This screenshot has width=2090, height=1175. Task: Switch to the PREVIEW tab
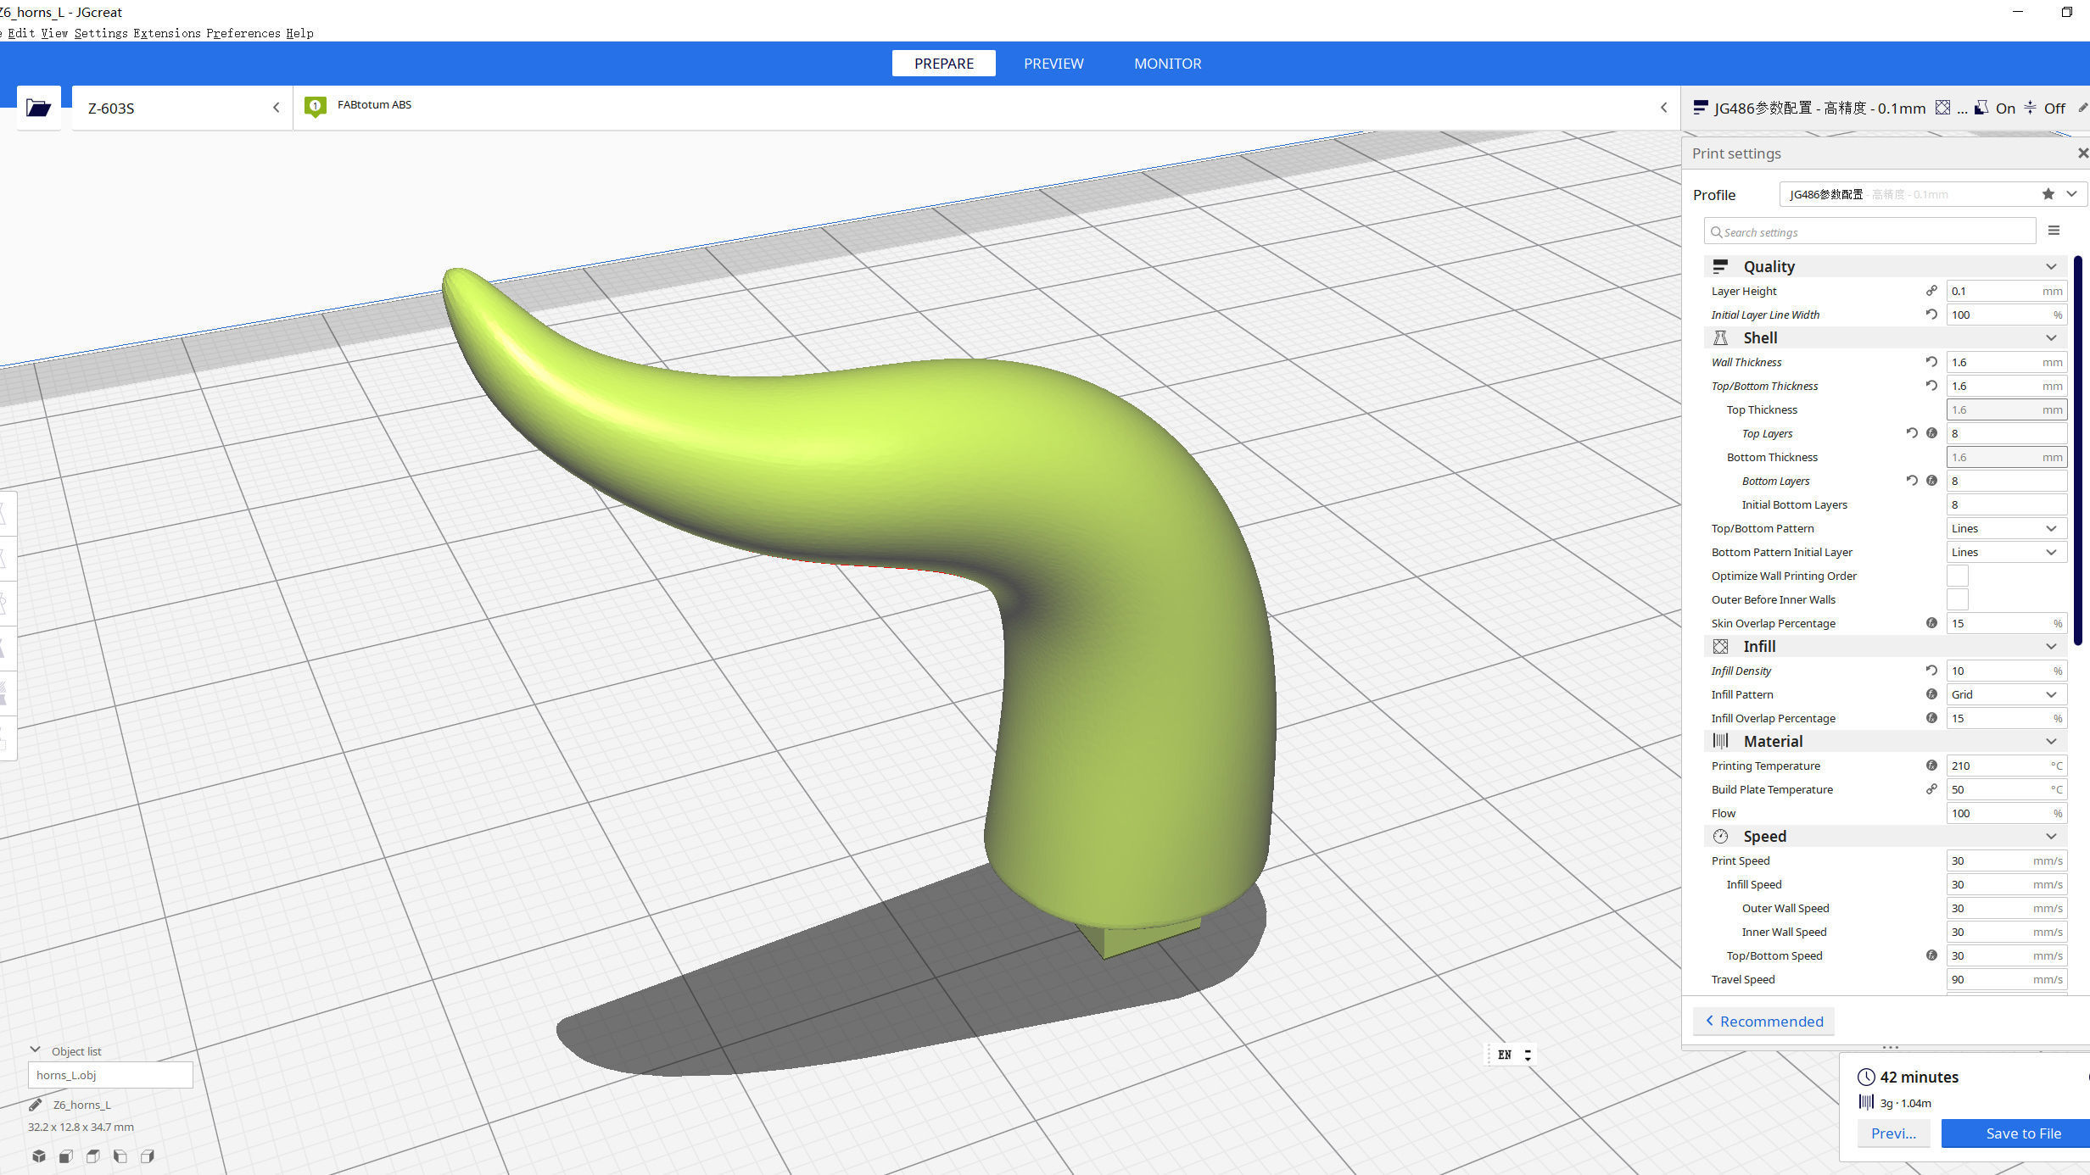(1053, 64)
